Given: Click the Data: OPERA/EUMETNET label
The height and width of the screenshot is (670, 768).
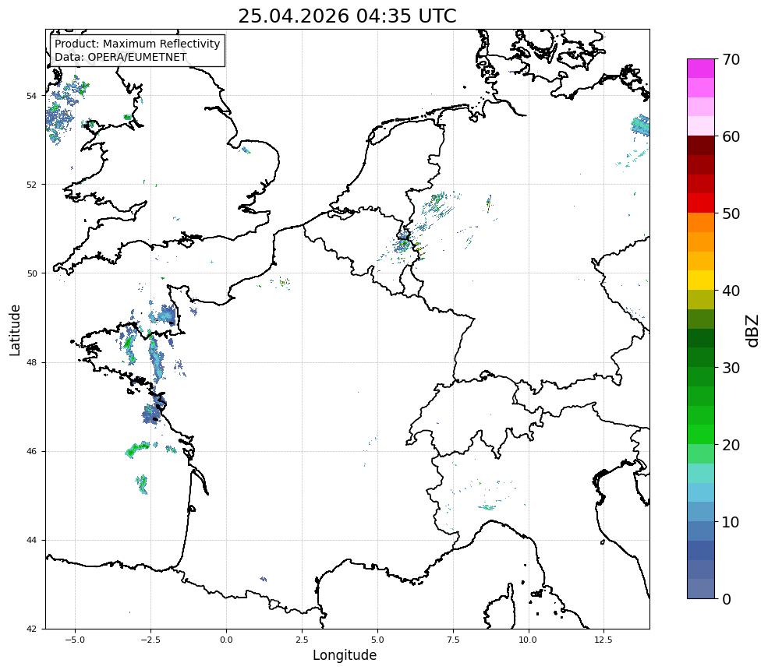Looking at the screenshot, I should point(121,57).
